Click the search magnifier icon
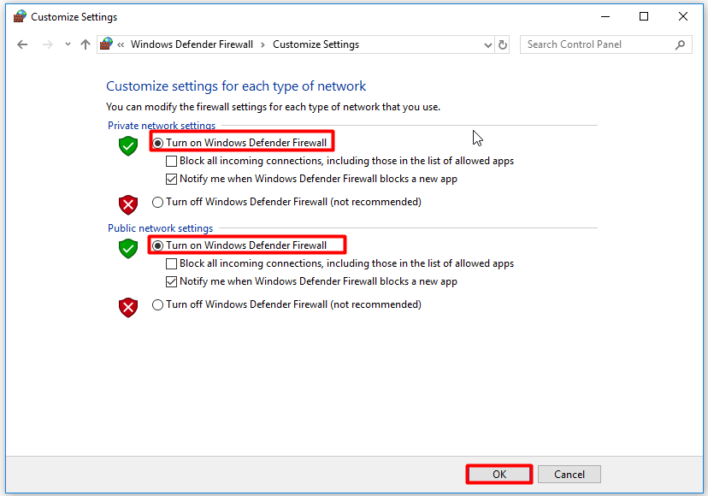Screen dimensions: 708x496 (680, 44)
